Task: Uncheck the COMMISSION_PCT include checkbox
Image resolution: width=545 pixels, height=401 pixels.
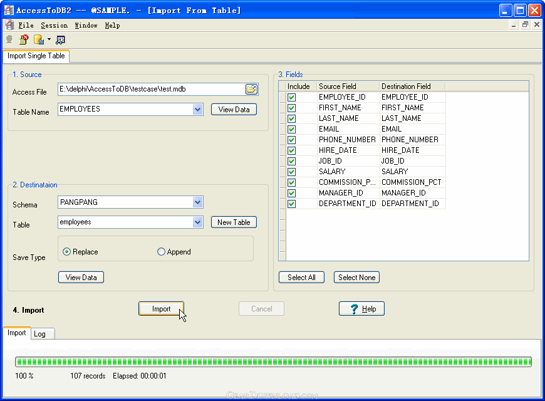Action: (292, 182)
